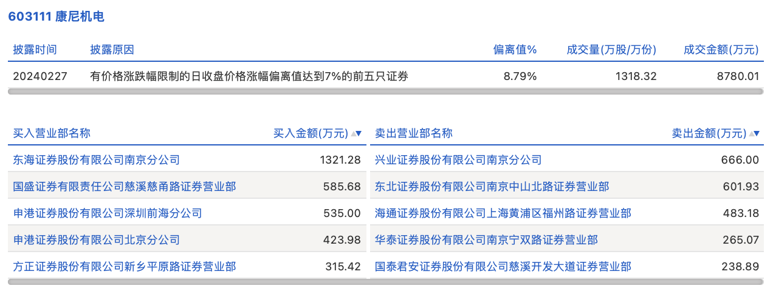The height and width of the screenshot is (297, 773).
Task: Click the disclosure table horizontal scrollbar
Action: point(385,92)
